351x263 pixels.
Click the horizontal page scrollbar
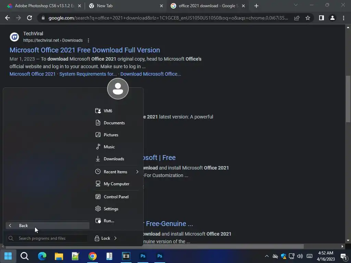(x=155, y=247)
